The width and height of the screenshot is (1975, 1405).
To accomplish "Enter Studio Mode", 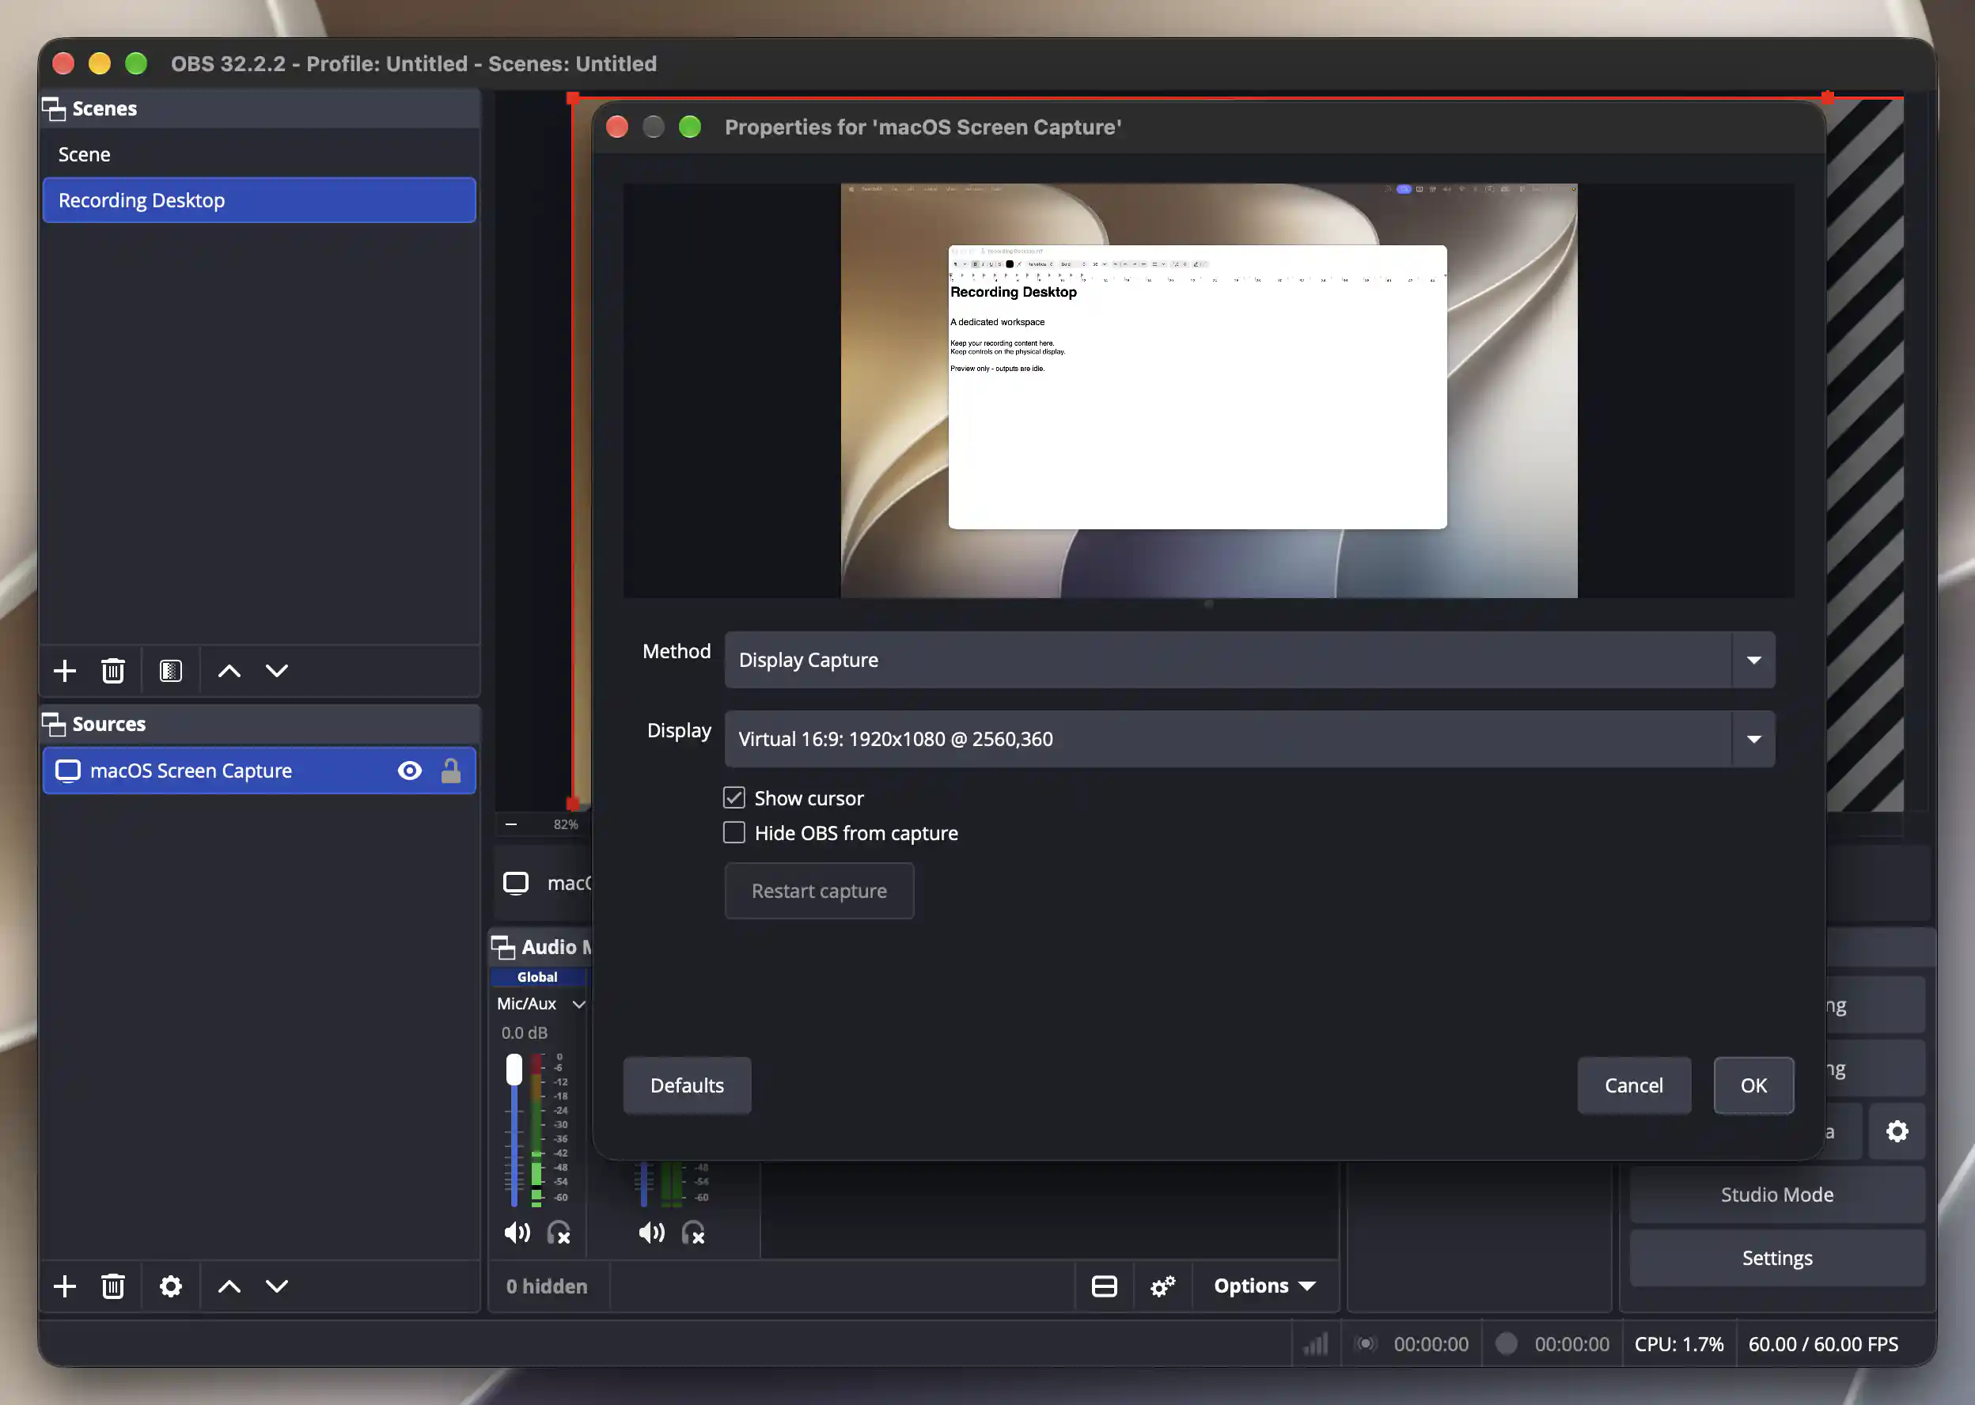I will (1777, 1195).
